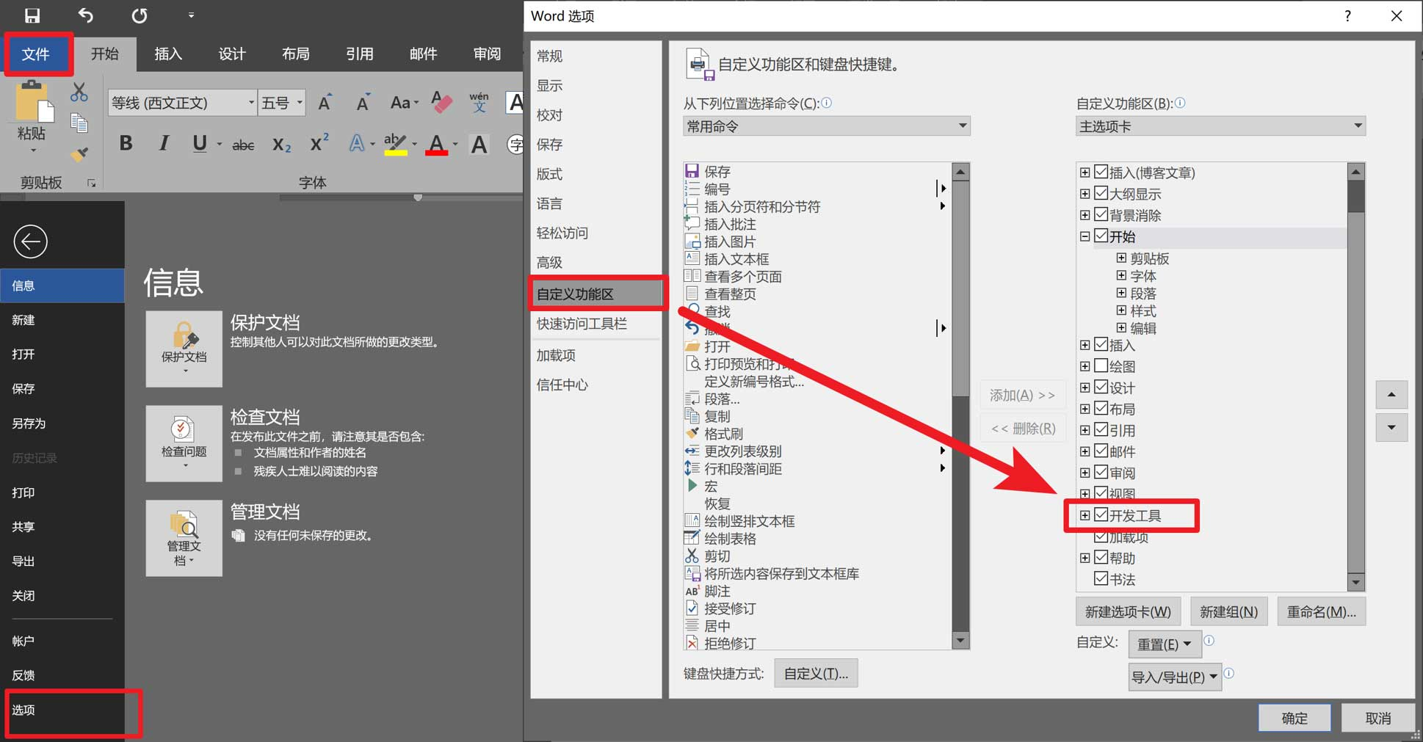Open the 自定义功能区 主选项卡 dropdown
The image size is (1423, 742).
pos(1220,126)
